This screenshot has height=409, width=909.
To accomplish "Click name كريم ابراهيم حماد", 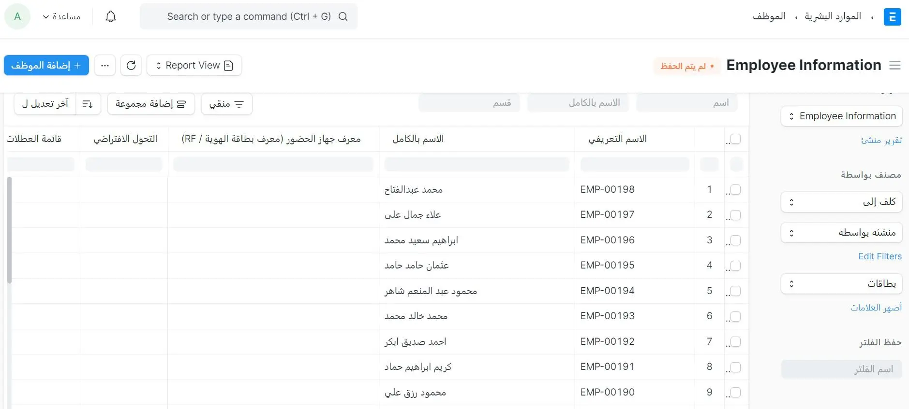I will coord(418,367).
